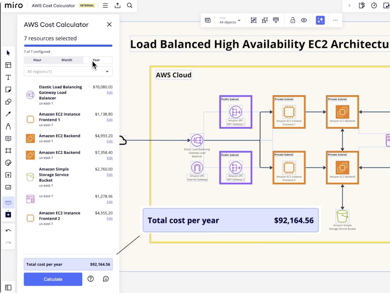Click the AI sparkles icon in the toolbar
This screenshot has height=293, width=390.
click(x=320, y=20)
